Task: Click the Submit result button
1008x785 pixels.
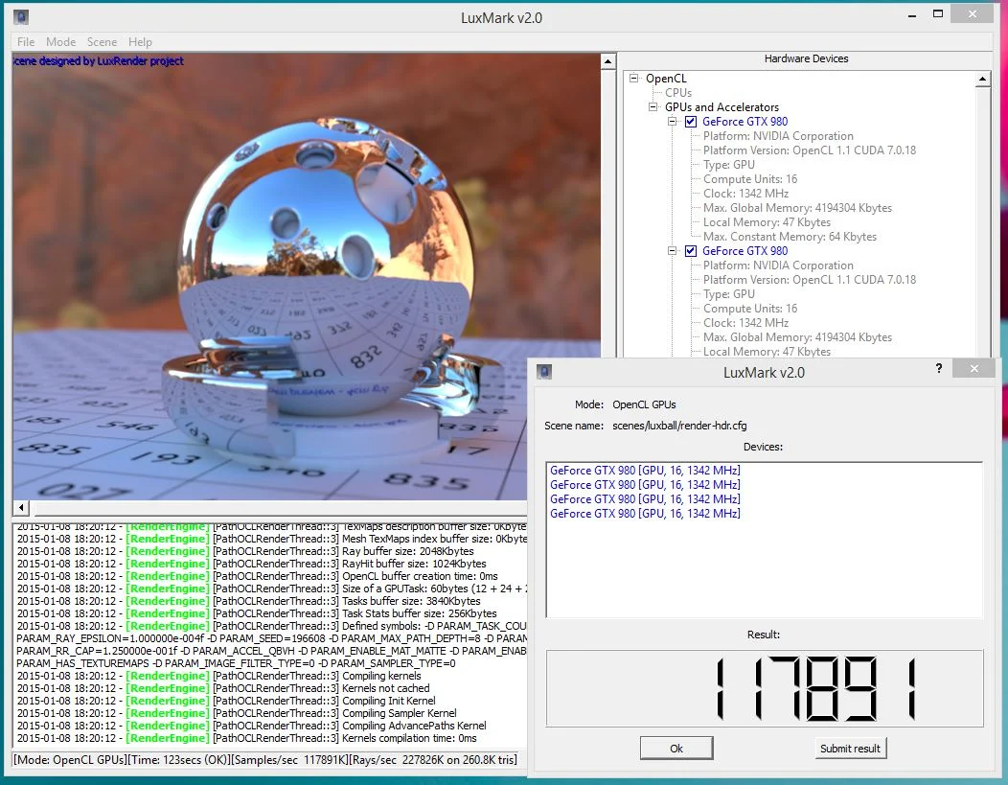Action: (850, 749)
